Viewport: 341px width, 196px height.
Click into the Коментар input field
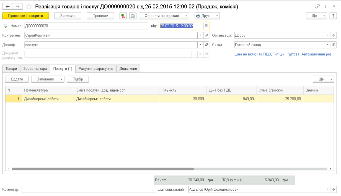tap(85, 189)
